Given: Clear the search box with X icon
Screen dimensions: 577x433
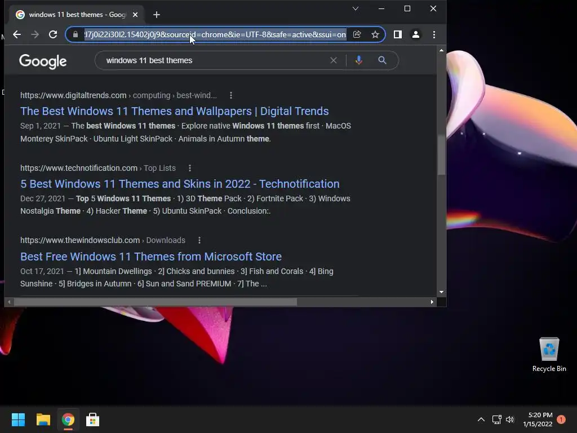Looking at the screenshot, I should (334, 60).
